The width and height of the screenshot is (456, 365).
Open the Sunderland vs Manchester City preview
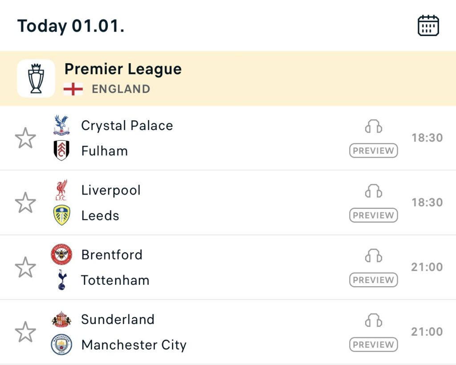coord(373,345)
